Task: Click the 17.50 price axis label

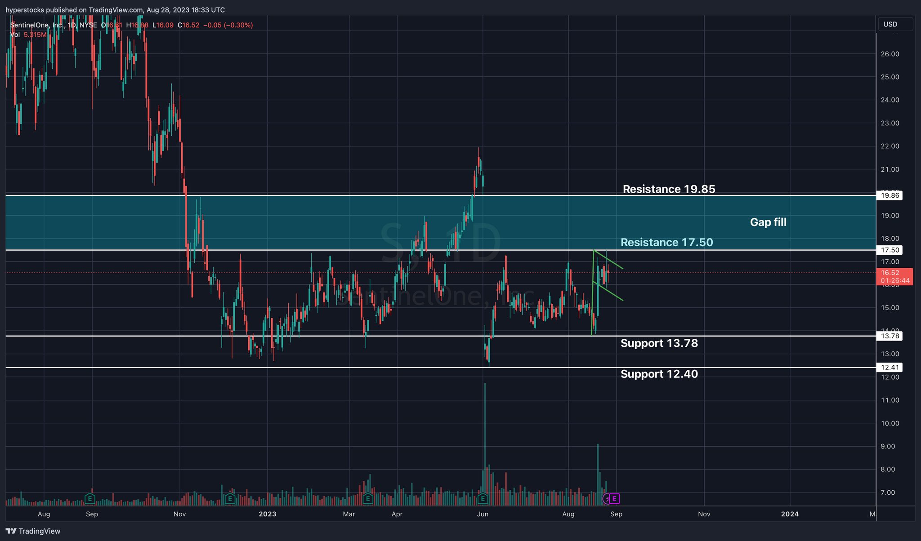Action: point(890,250)
